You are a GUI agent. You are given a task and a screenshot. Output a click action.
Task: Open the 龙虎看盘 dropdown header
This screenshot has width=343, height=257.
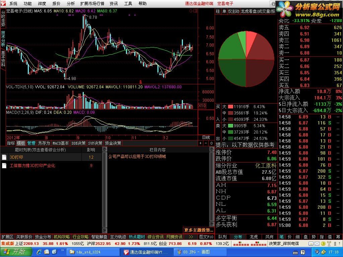coord(258,11)
